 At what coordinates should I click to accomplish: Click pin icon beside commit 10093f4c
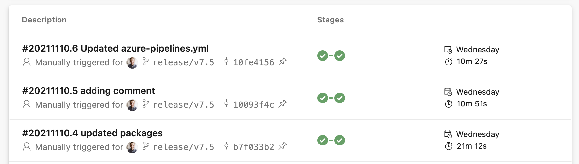coord(283,104)
